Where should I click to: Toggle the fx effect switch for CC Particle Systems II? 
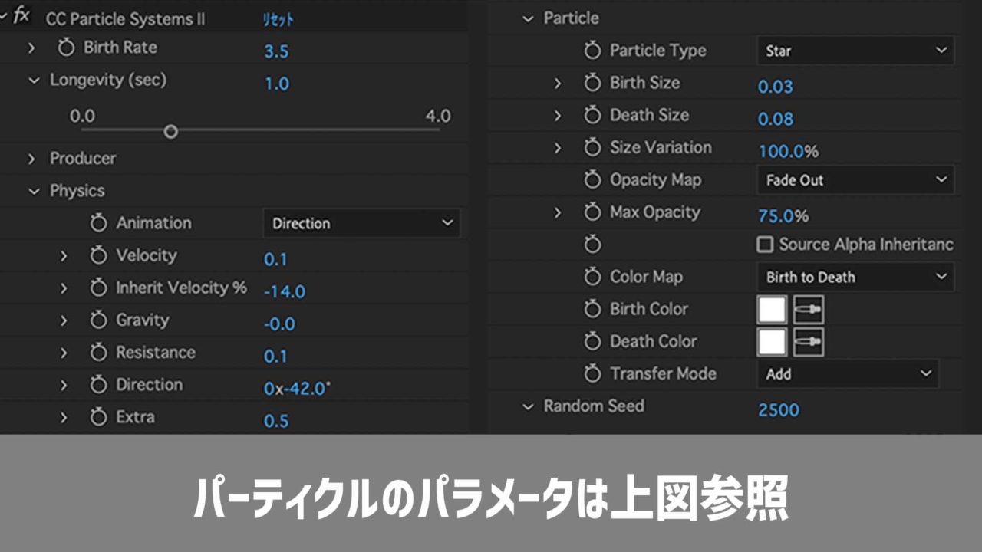click(x=21, y=16)
